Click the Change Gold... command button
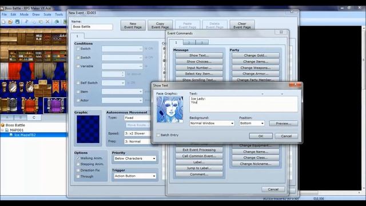The height and width of the screenshot is (206, 366). pos(256,56)
